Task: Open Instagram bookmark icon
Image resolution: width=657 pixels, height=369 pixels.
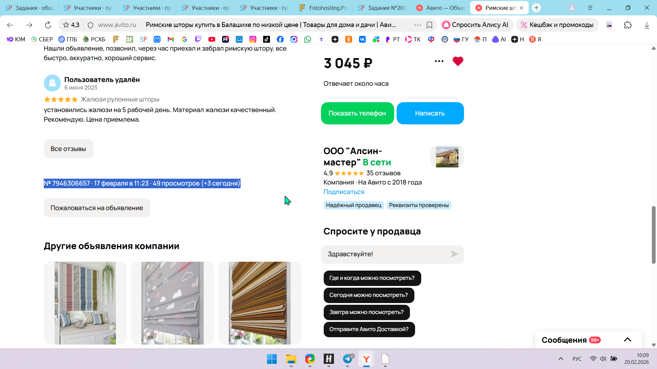Action: pos(253,39)
